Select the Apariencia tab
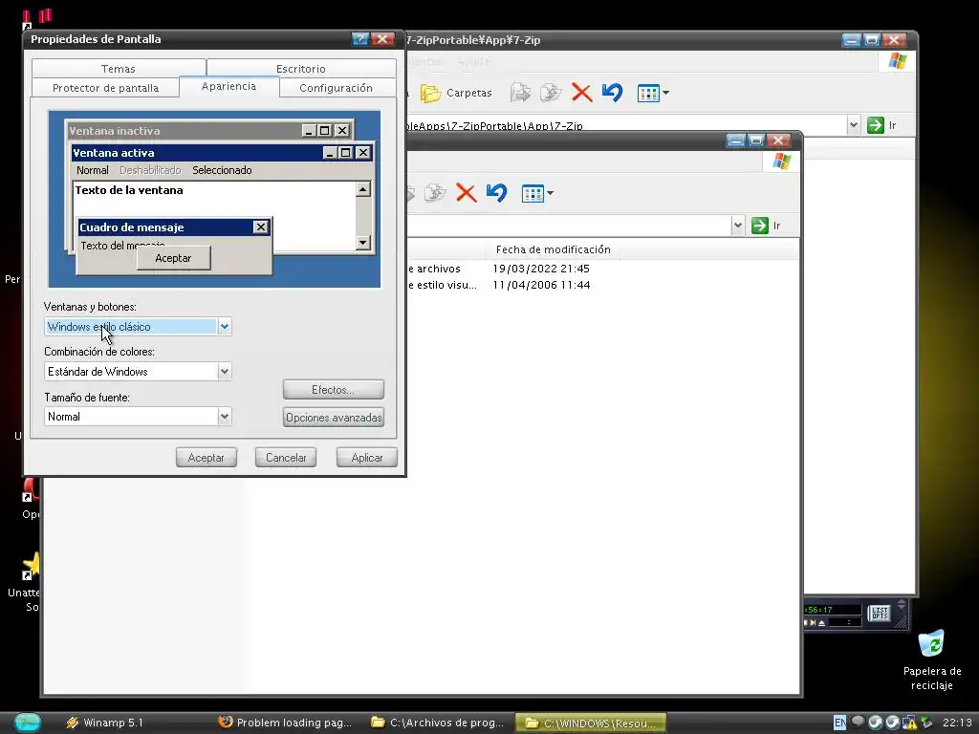This screenshot has height=734, width=979. (x=228, y=86)
